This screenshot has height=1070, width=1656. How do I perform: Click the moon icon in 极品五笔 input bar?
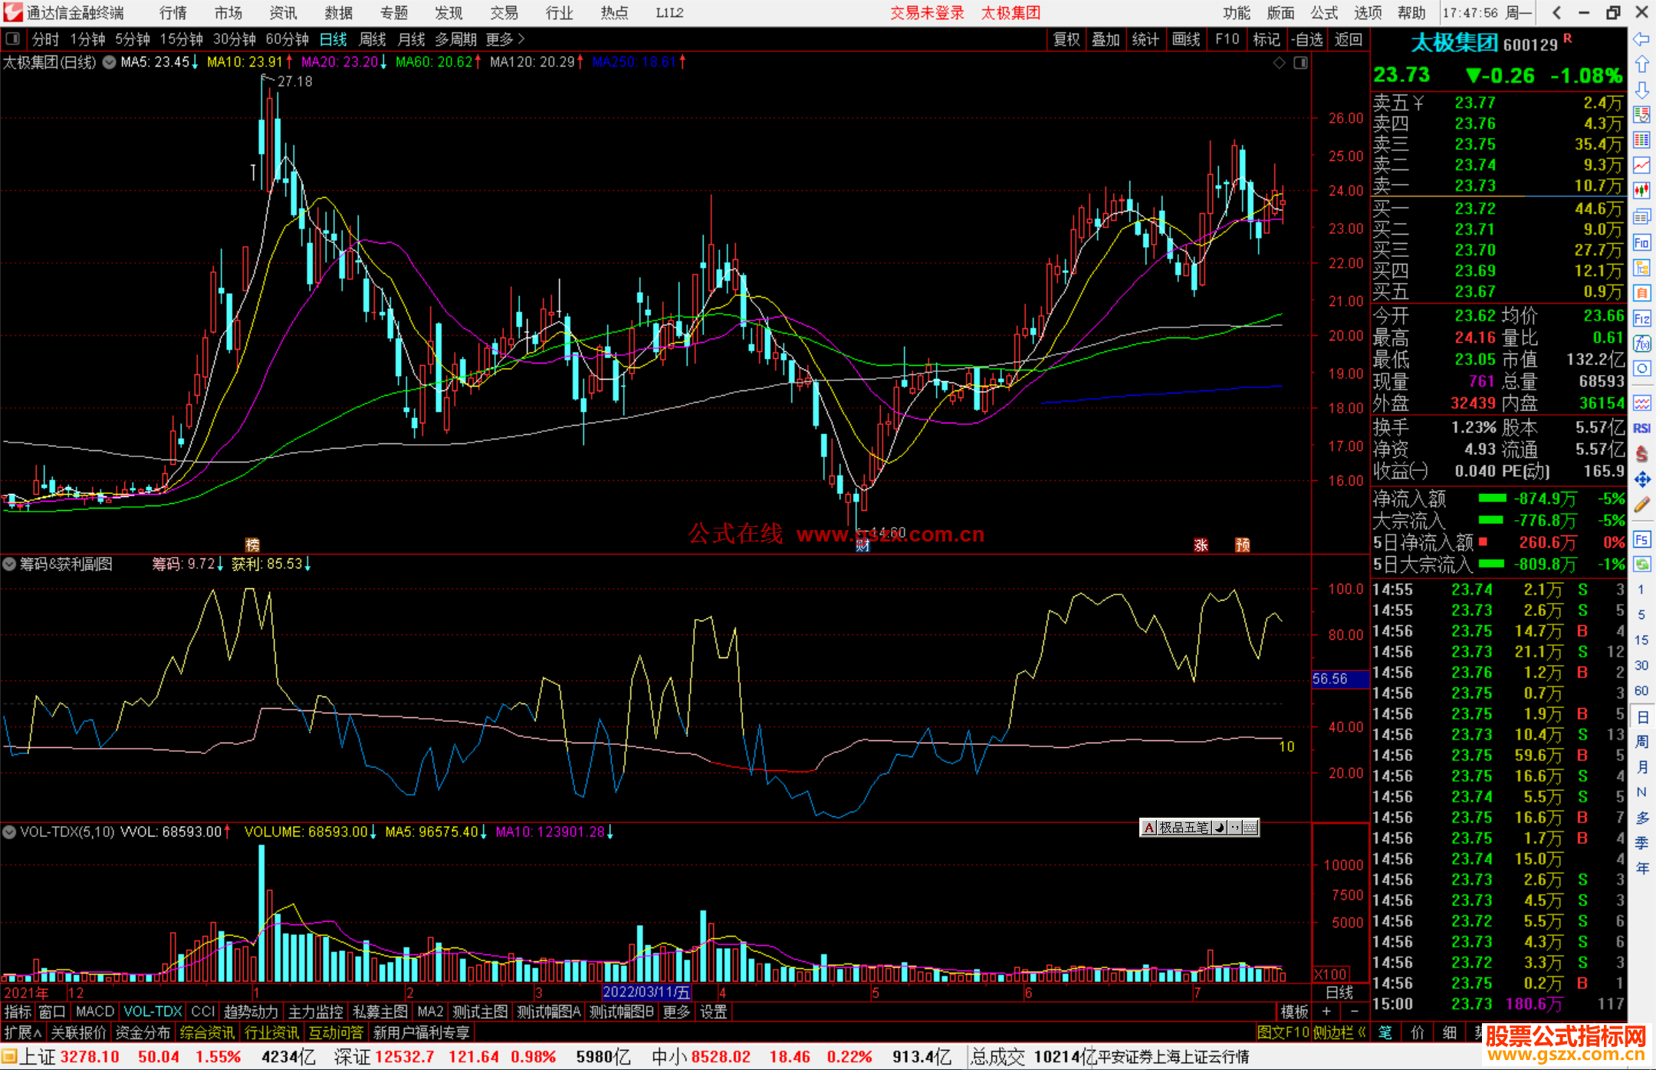tap(1219, 828)
